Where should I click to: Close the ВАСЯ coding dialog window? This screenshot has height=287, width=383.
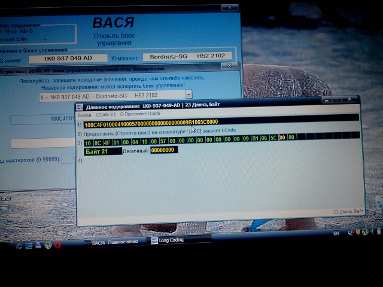[x=229, y=66]
